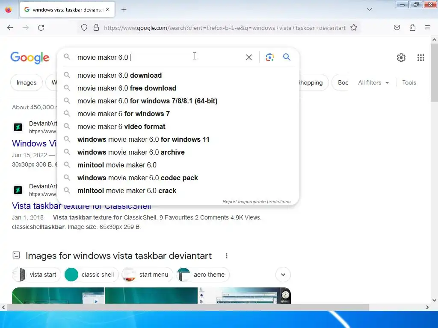
Task: Switch to the Images filter tab
Action: pyautogui.click(x=27, y=82)
